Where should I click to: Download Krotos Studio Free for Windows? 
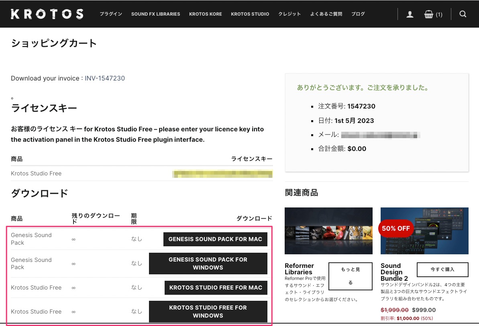[208, 312]
